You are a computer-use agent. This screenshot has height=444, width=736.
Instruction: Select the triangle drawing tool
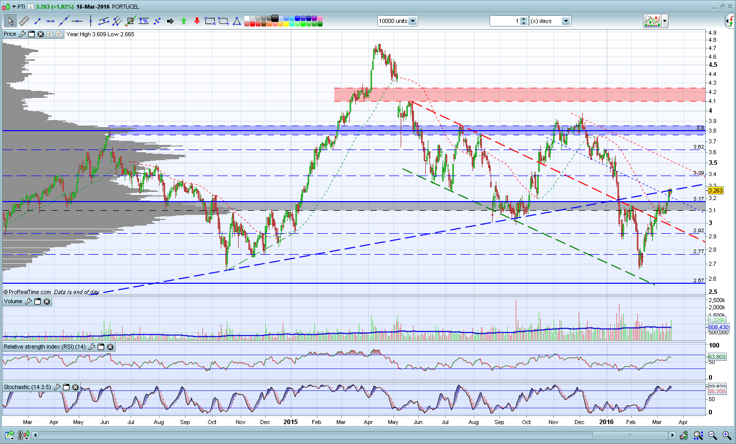tap(237, 21)
